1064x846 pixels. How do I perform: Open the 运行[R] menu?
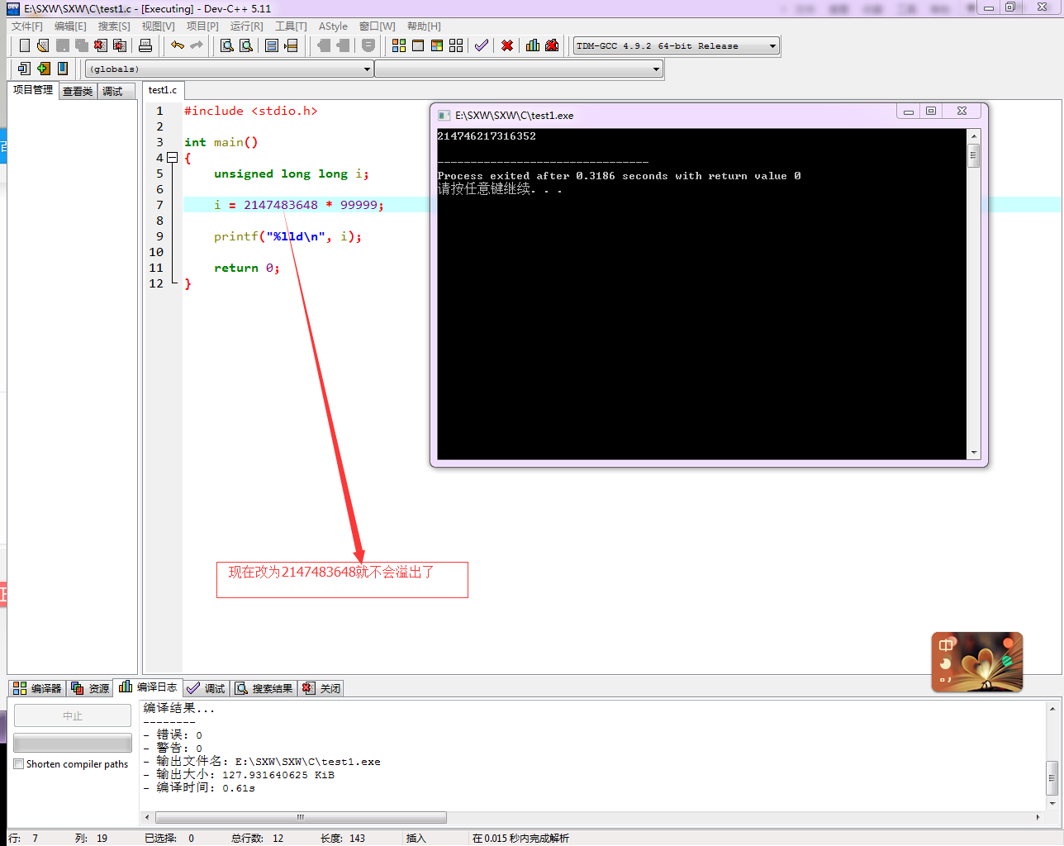point(247,26)
